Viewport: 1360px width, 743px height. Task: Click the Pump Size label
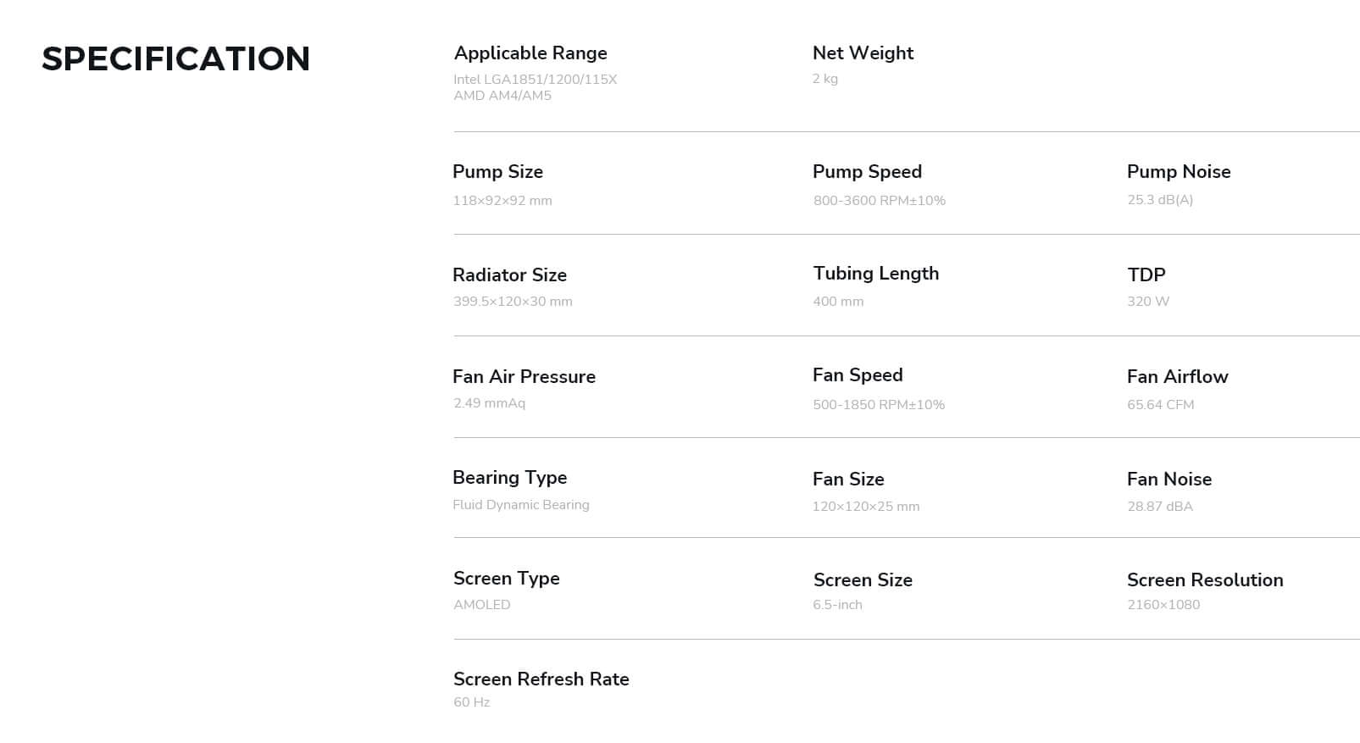pyautogui.click(x=497, y=171)
